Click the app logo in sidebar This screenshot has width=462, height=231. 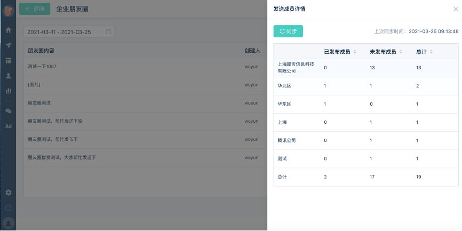(x=8, y=11)
